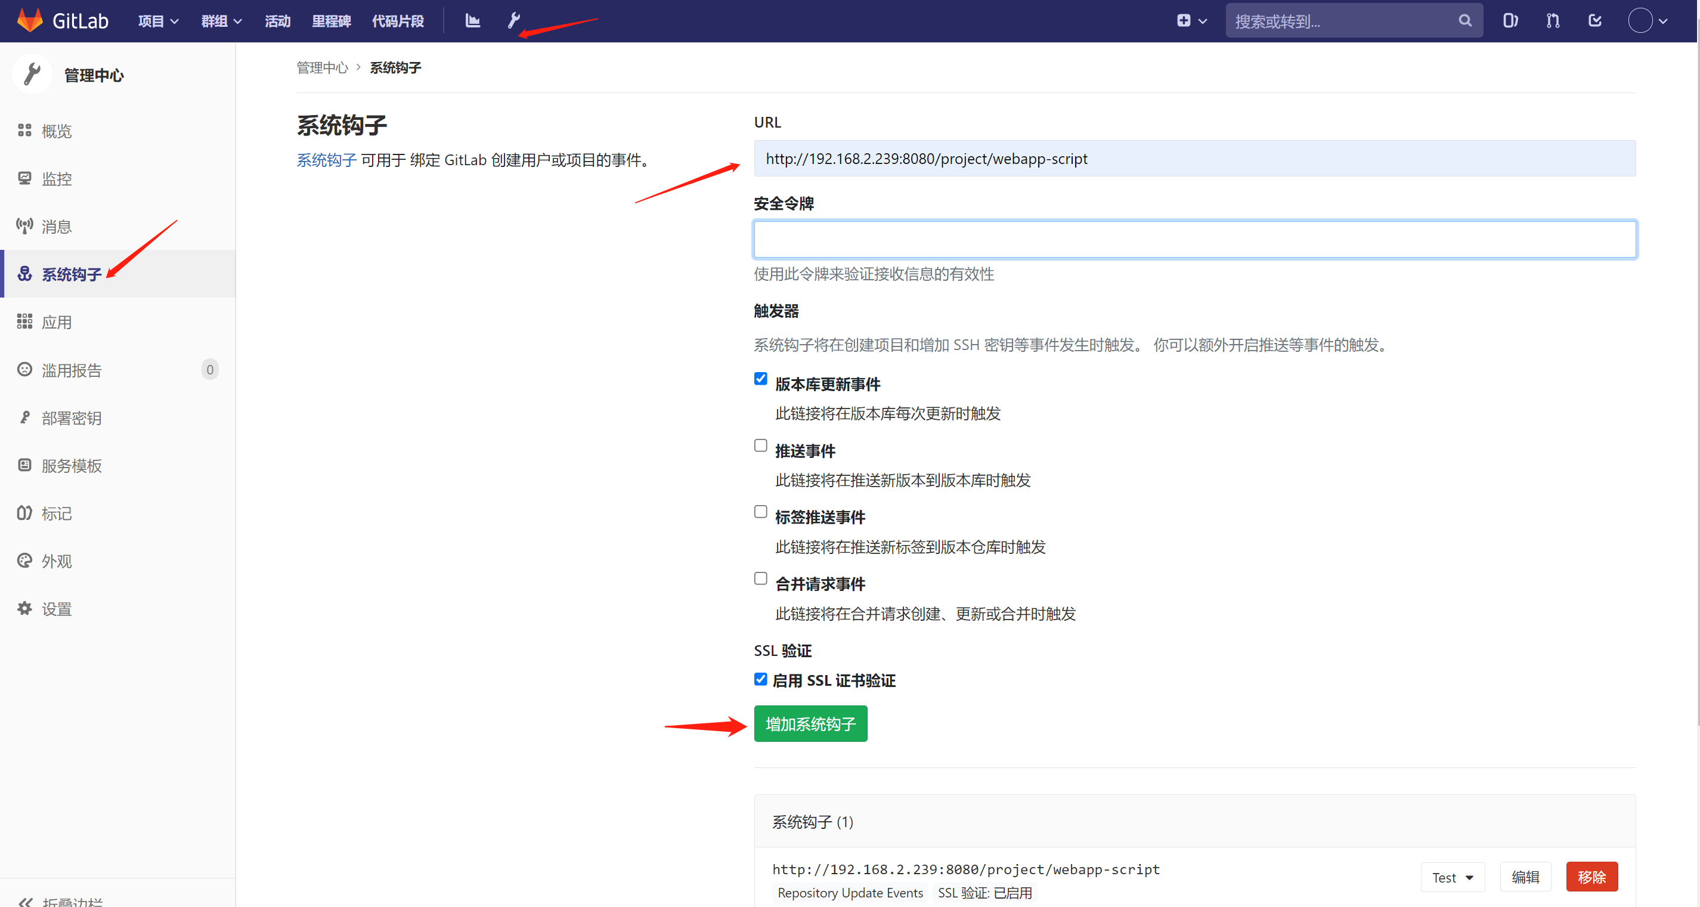Click the 系统钩子 help link in description
Image resolution: width=1700 pixels, height=907 pixels.
[326, 160]
